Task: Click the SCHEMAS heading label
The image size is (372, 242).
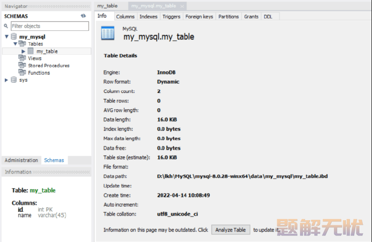Action: pos(16,16)
